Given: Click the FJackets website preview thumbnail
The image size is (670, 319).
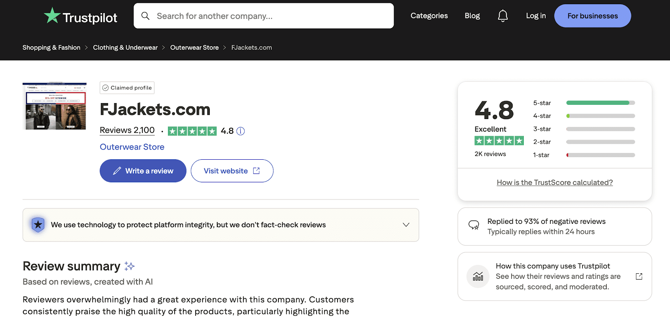Looking at the screenshot, I should tap(54, 106).
